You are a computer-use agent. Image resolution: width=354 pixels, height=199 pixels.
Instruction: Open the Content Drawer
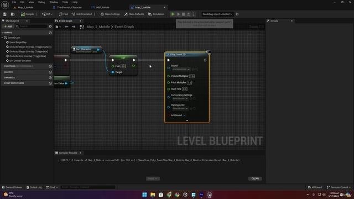tap(12, 187)
